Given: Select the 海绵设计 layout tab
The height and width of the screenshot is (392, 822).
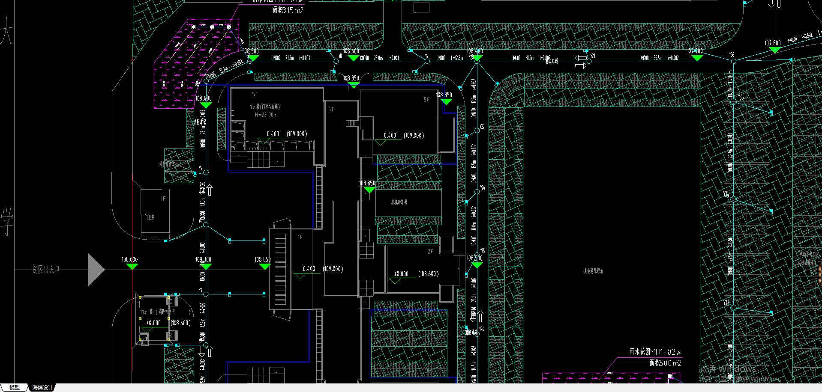Looking at the screenshot, I should [x=42, y=387].
